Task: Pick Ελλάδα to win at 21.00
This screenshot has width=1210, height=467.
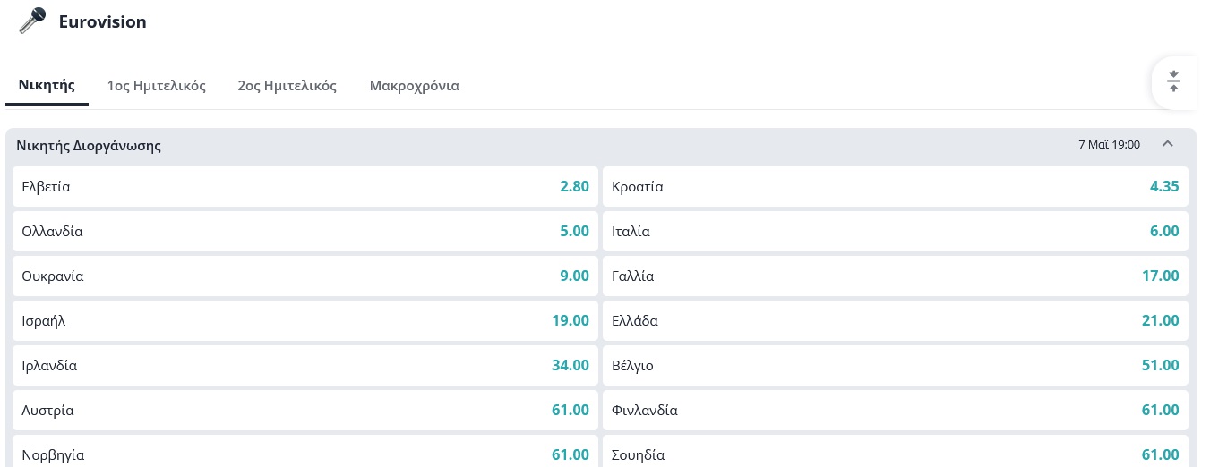Action: tap(895, 320)
